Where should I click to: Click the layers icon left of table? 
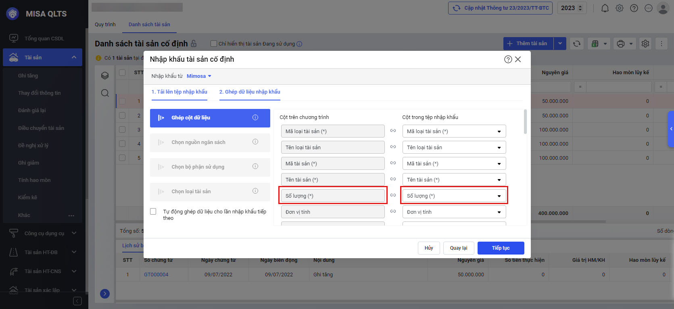[105, 75]
